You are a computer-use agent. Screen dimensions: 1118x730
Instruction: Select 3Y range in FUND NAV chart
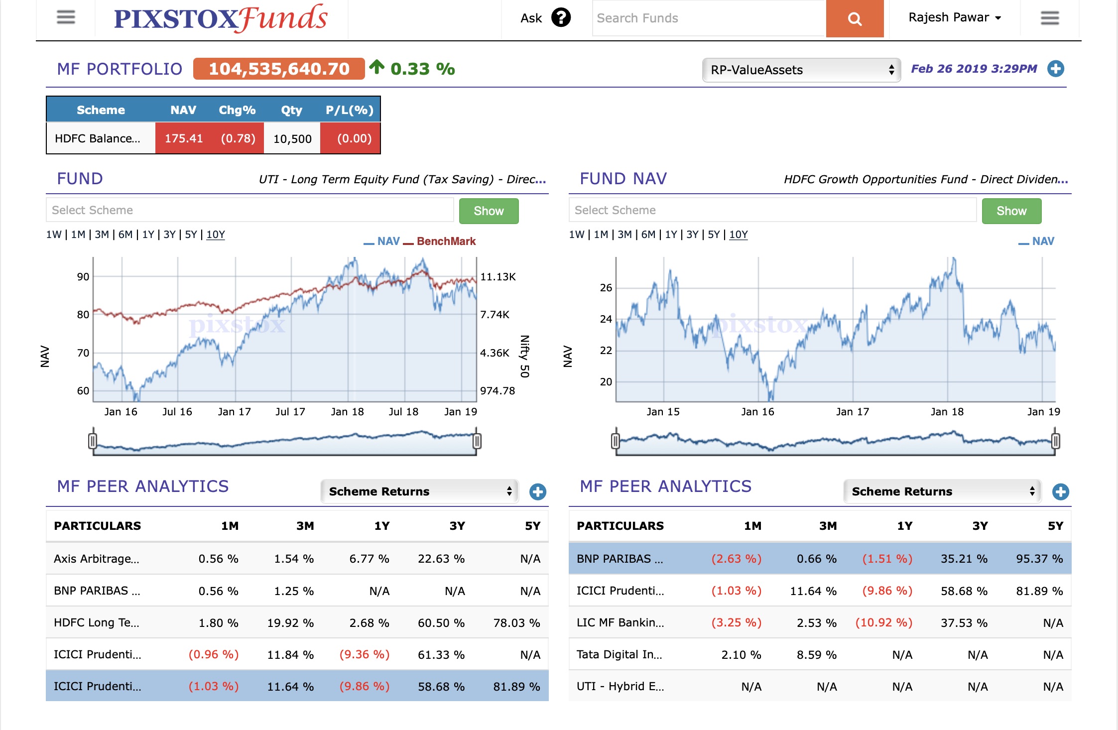pos(693,235)
